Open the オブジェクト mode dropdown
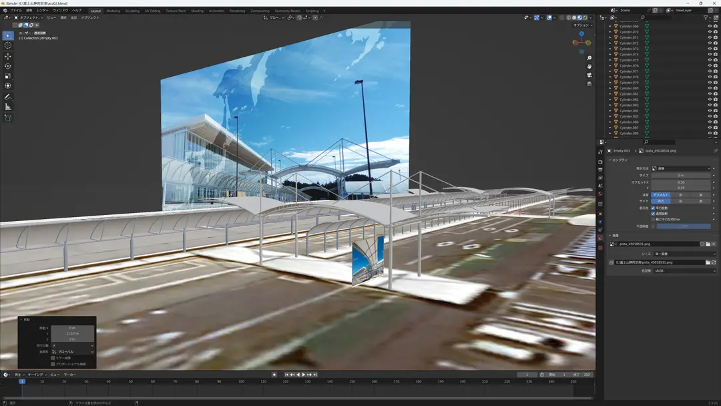 point(29,17)
